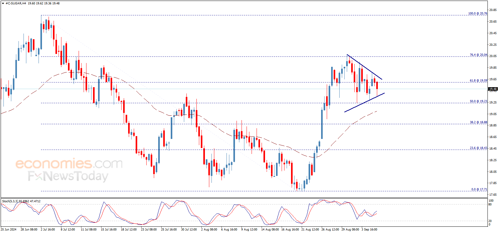Click the 6 Aug 16:00 time label
500x233 pixels.
coord(229,230)
